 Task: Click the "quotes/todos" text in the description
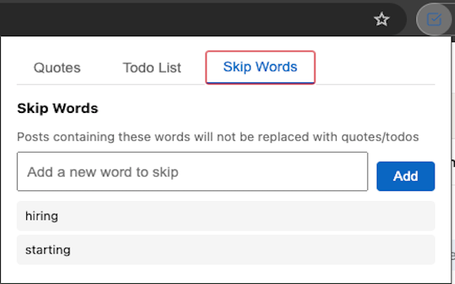380,137
